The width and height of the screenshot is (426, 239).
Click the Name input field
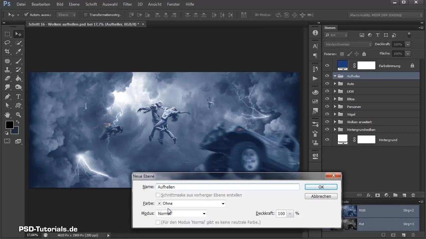[x=228, y=187]
